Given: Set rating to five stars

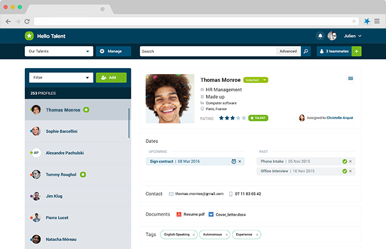Looking at the screenshot, I should [244, 118].
